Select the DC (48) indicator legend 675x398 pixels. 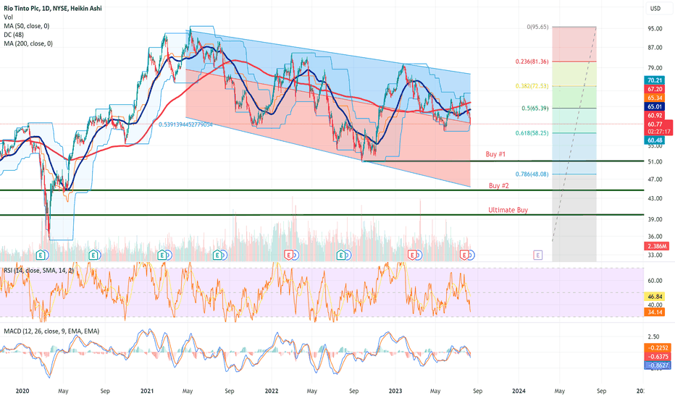14,35
